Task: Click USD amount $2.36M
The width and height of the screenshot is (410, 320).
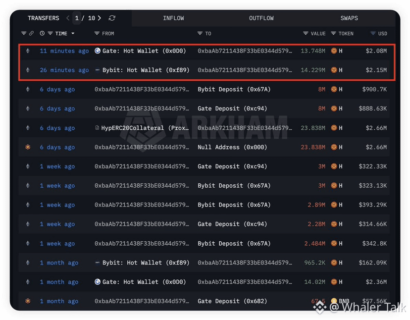Action: pyautogui.click(x=376, y=282)
